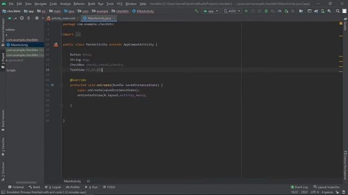348x195 pixels.
Task: Click the Attach Debugger to Android Process icon
Action: point(287,11)
